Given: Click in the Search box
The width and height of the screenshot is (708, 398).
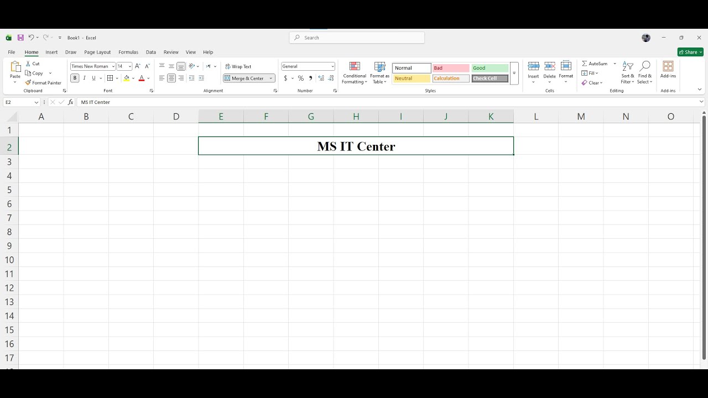Looking at the screenshot, I should [x=357, y=38].
